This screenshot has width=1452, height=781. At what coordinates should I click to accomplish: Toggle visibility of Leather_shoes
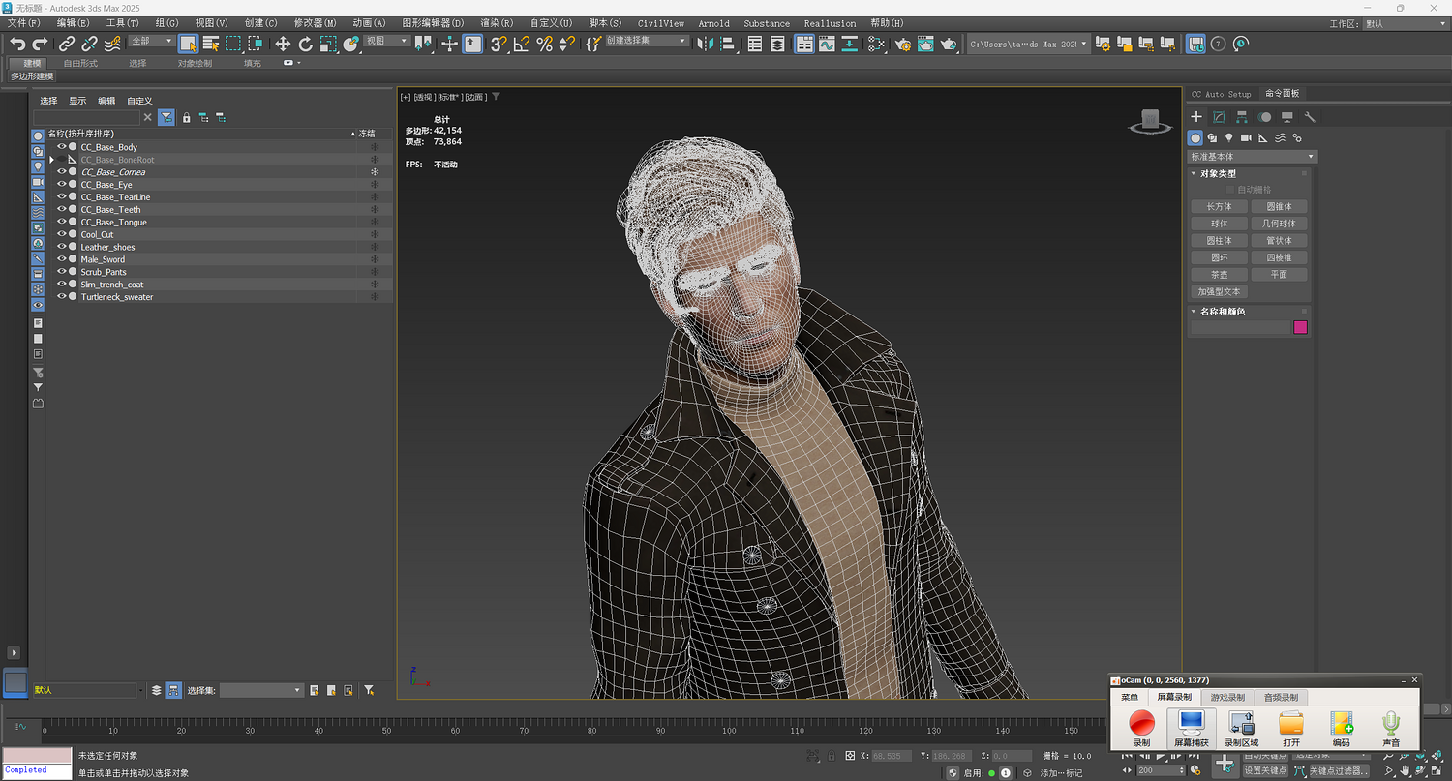click(61, 247)
